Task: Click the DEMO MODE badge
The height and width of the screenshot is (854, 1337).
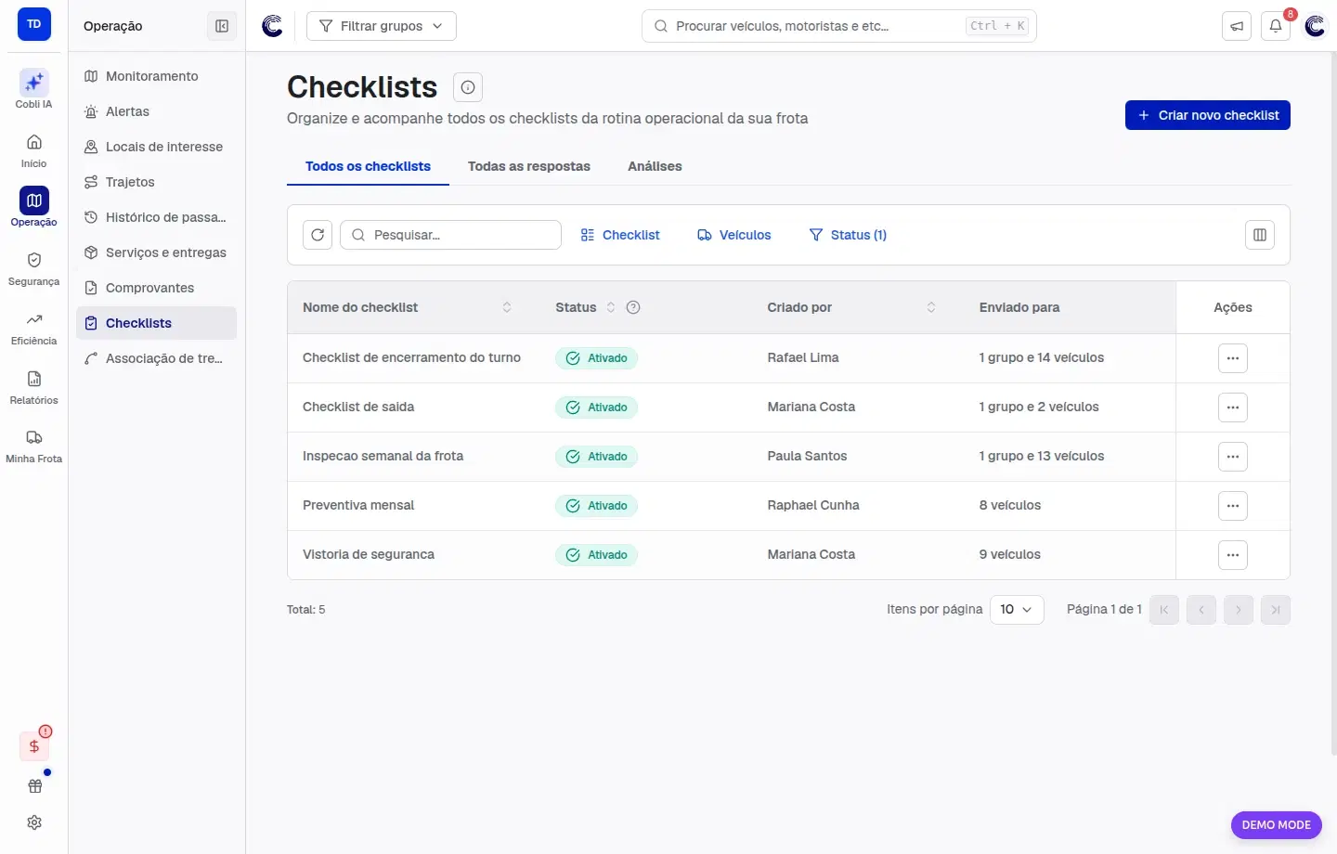Action: tap(1276, 825)
